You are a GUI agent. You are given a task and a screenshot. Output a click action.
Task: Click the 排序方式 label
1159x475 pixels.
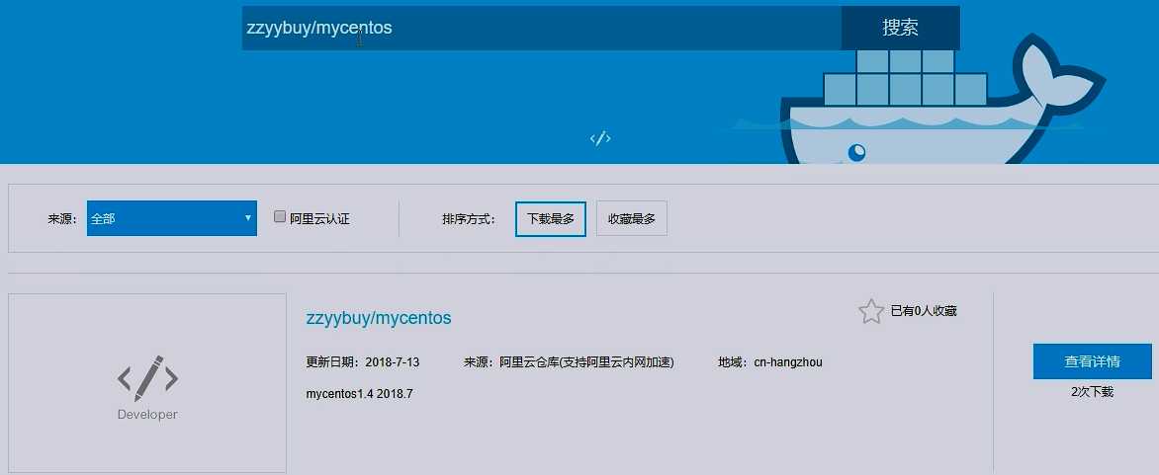click(469, 219)
